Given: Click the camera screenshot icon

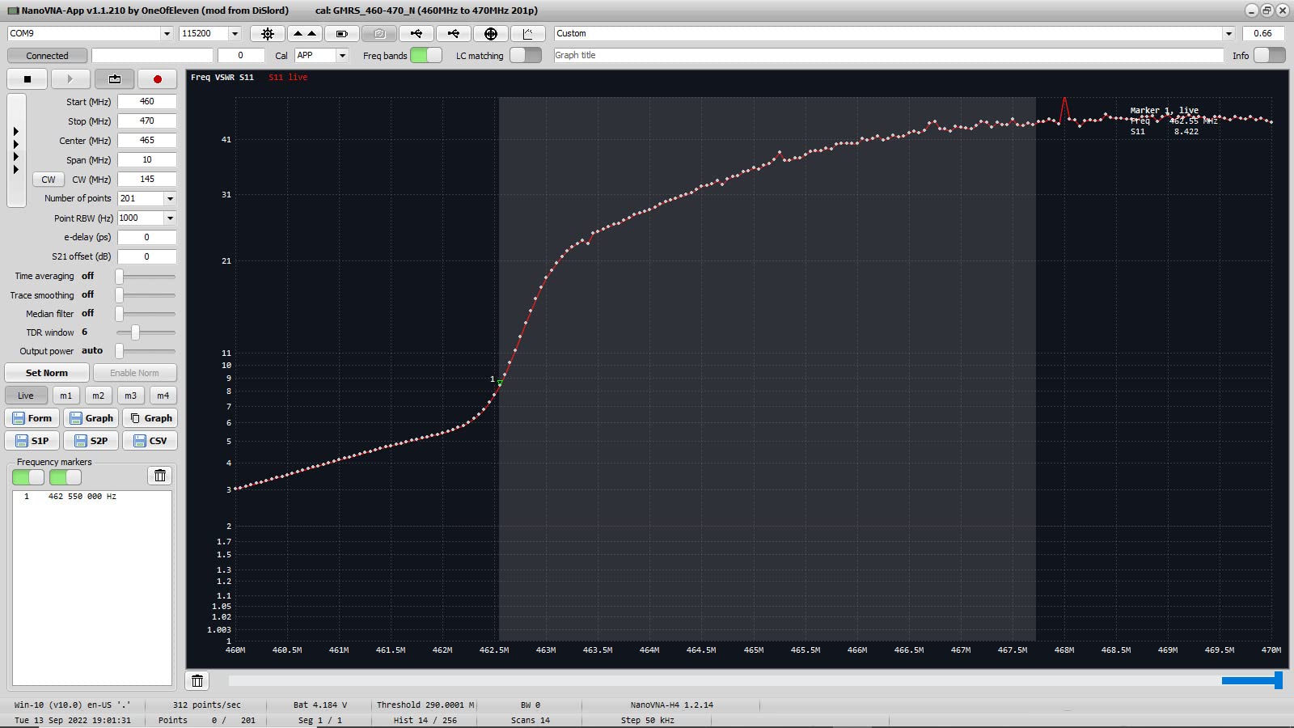Looking at the screenshot, I should coord(378,34).
